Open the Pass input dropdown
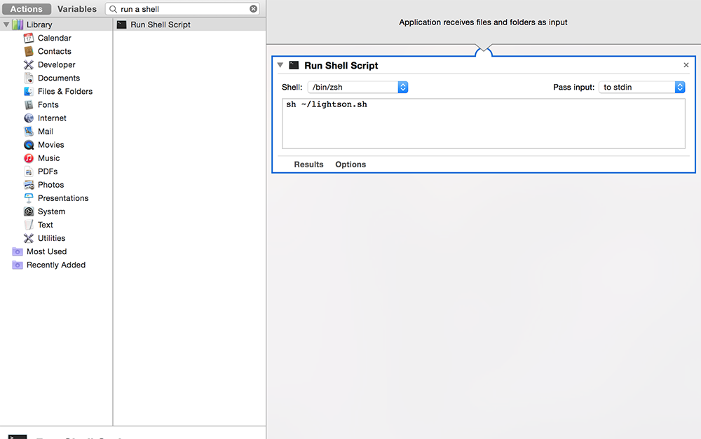701x439 pixels. coord(642,87)
